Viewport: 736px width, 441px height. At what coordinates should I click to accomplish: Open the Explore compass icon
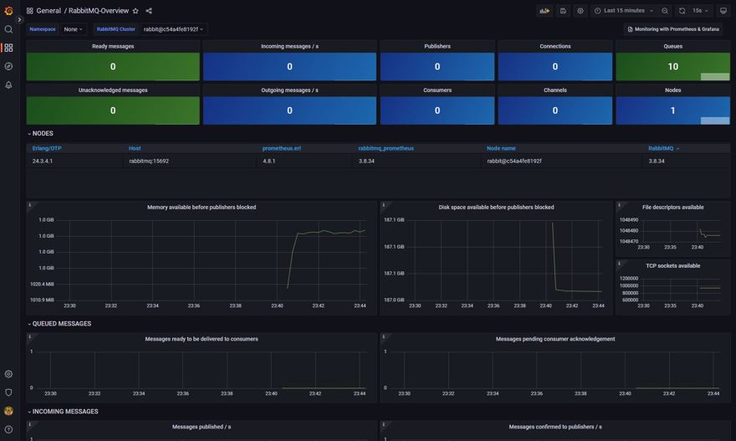click(x=8, y=66)
